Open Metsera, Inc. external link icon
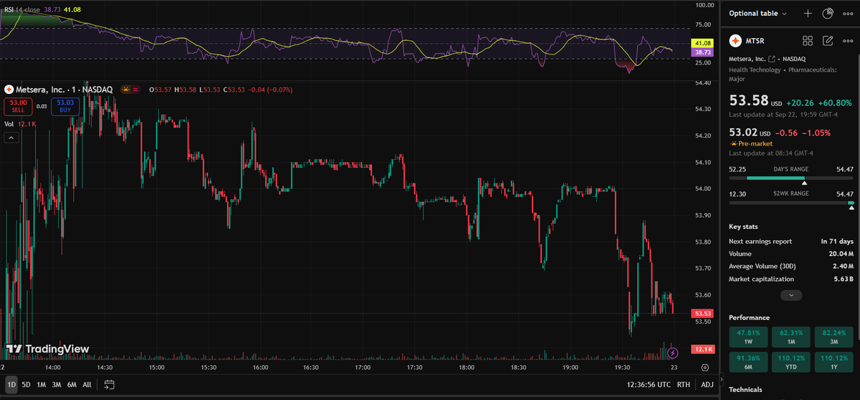Image resolution: width=860 pixels, height=400 pixels. click(x=773, y=59)
